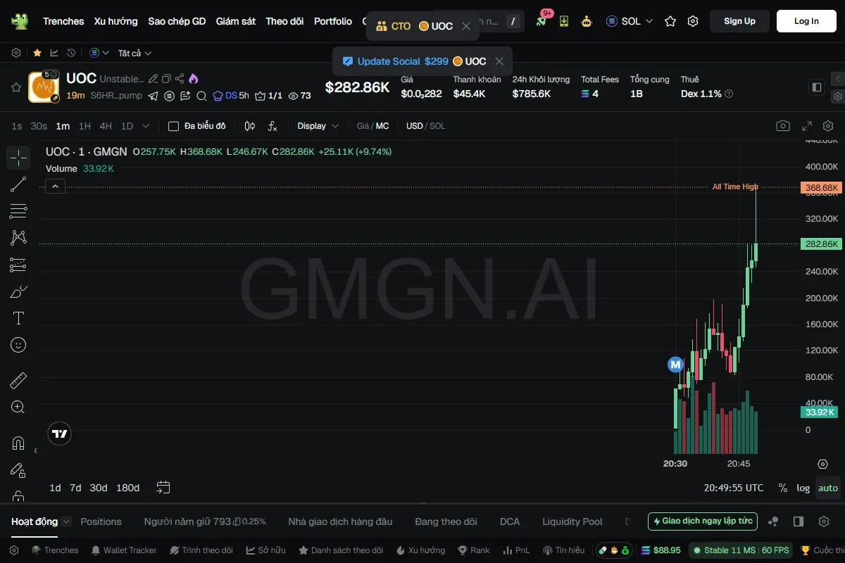Switch price display to MC

pyautogui.click(x=382, y=126)
